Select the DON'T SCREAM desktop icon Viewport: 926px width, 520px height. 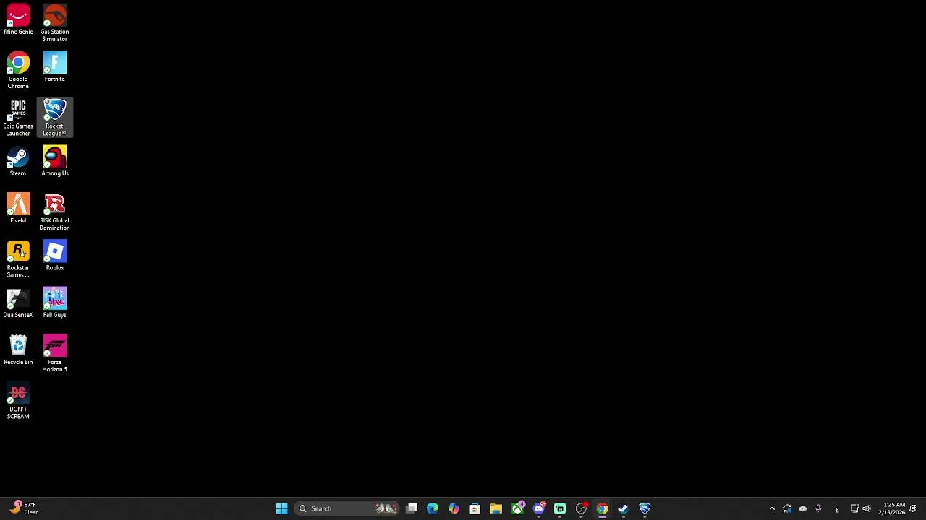click(18, 401)
